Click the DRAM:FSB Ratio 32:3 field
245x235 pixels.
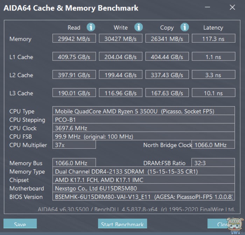pyautogui.click(x=213, y=162)
